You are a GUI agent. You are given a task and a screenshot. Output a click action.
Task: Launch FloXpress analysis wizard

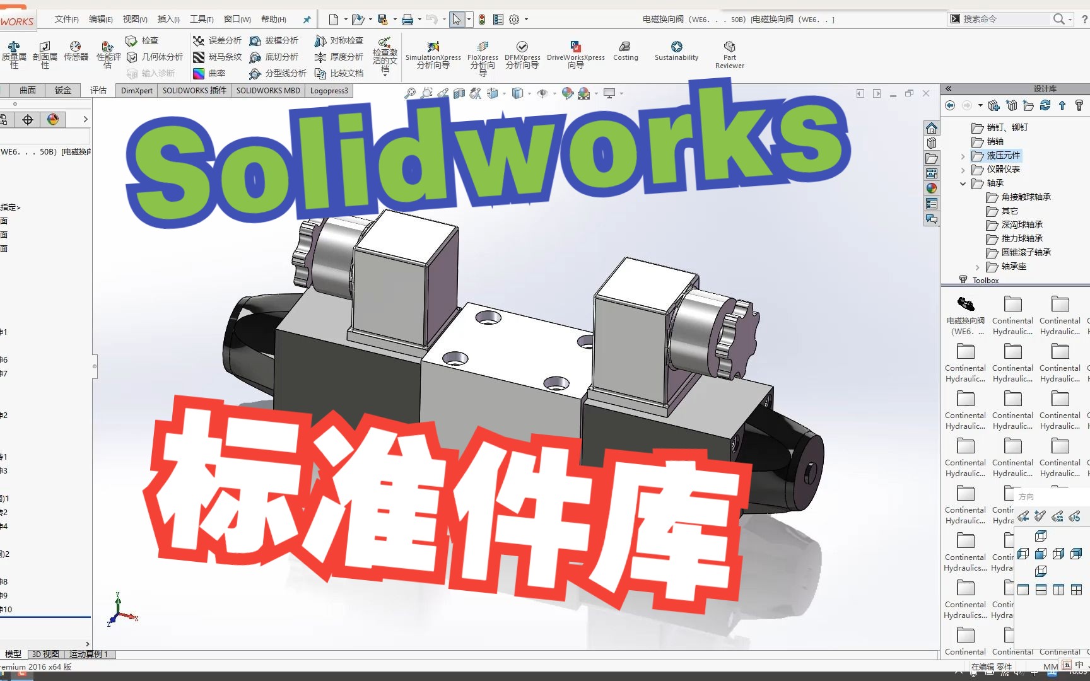tap(483, 57)
